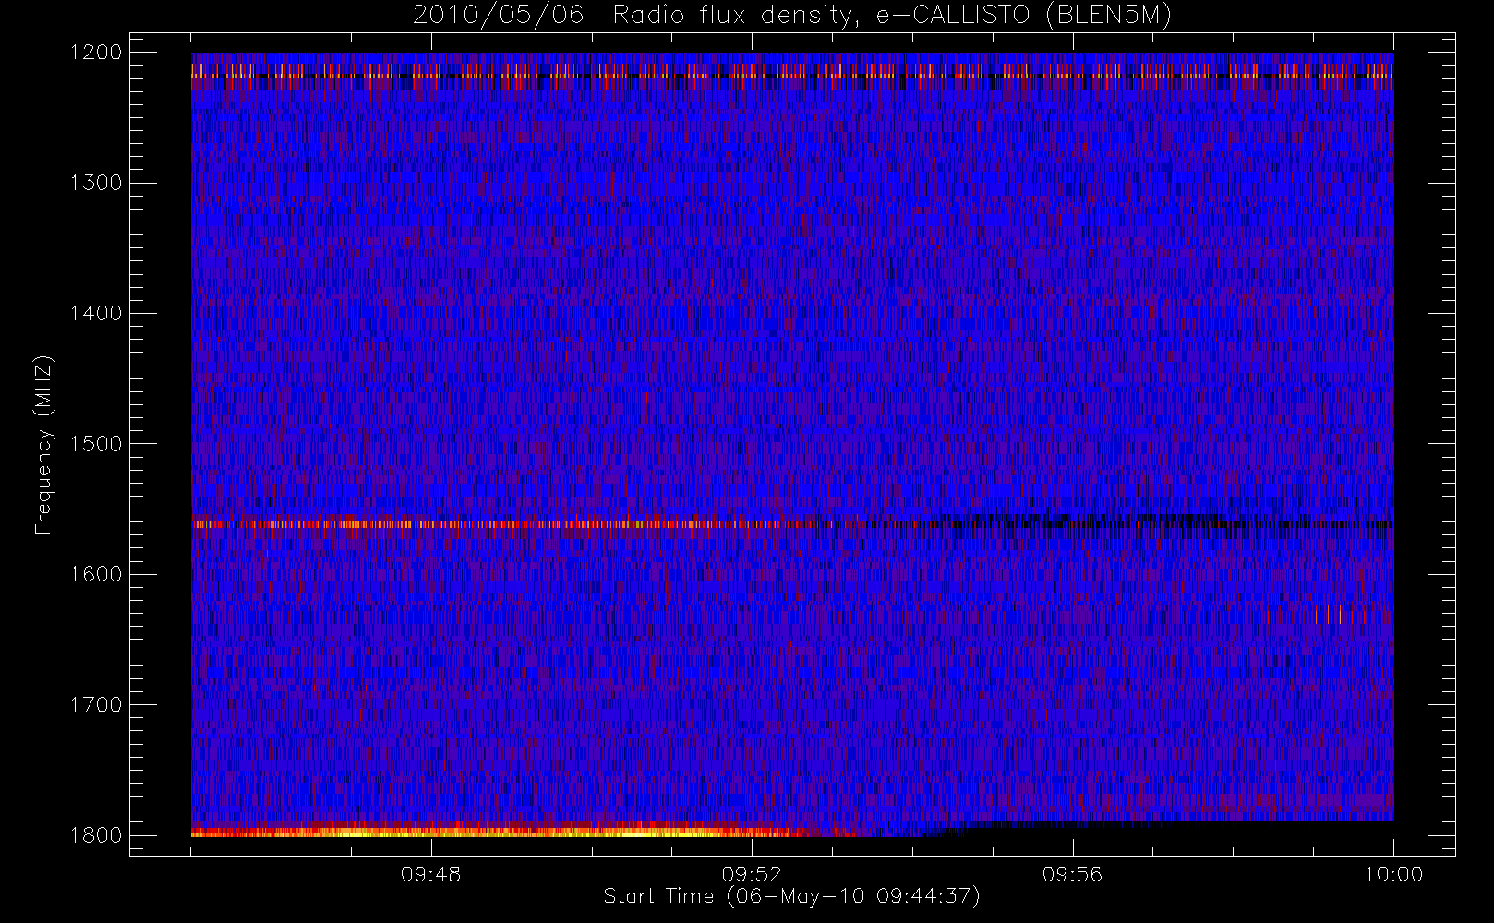Click the 10:00 time tick label
The width and height of the screenshot is (1494, 923).
coord(1393,874)
